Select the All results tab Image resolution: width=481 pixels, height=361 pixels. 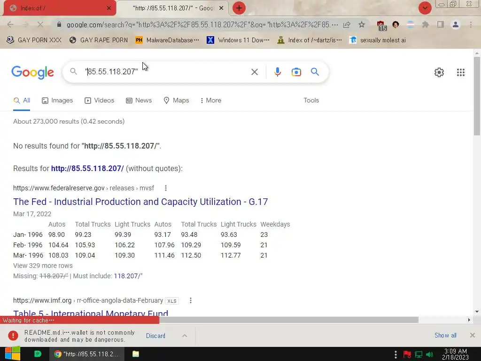22,101
